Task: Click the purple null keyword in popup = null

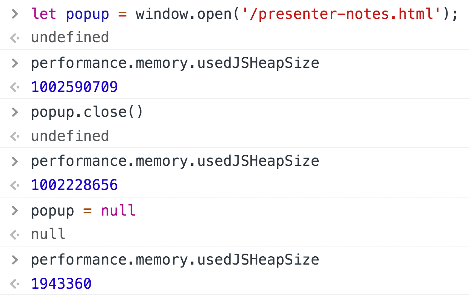Action: pyautogui.click(x=118, y=210)
